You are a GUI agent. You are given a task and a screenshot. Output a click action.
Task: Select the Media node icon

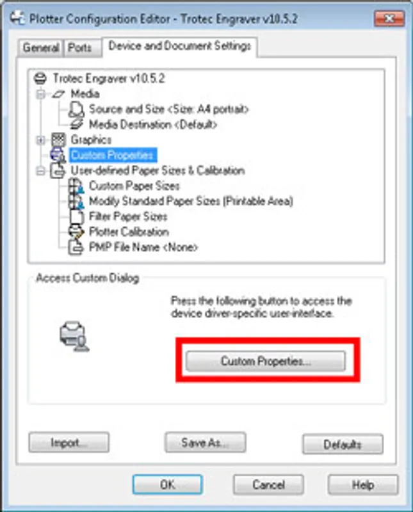[x=58, y=94]
